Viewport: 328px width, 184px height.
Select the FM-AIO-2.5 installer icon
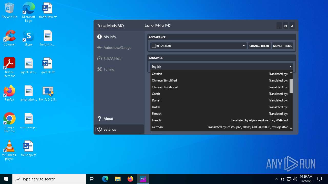click(x=48, y=94)
